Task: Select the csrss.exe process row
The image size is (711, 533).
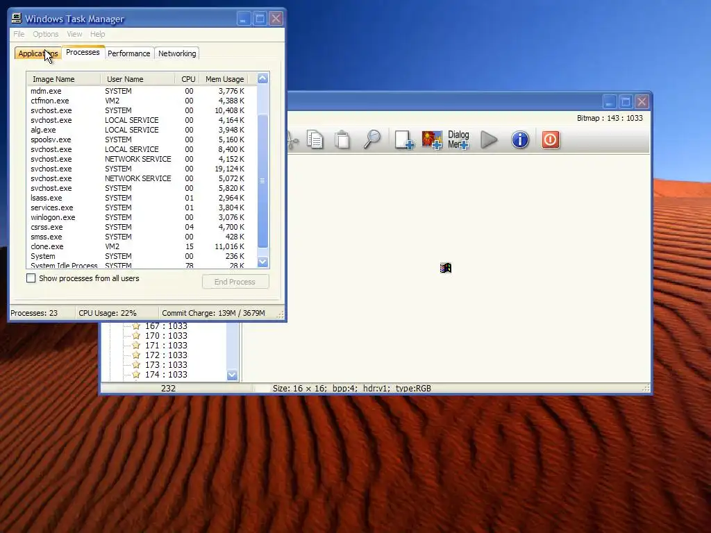Action: click(x=142, y=227)
